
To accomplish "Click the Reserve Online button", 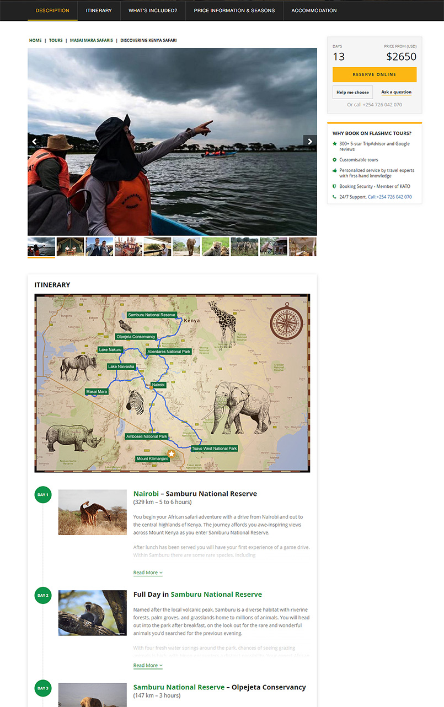I will click(375, 74).
